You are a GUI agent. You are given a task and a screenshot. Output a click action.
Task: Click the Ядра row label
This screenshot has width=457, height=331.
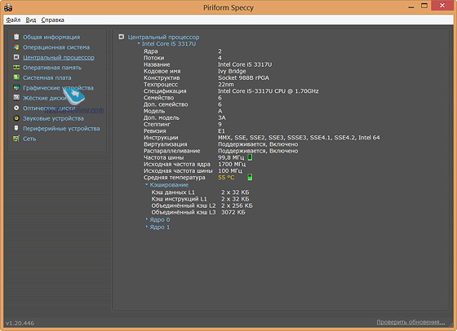150,51
